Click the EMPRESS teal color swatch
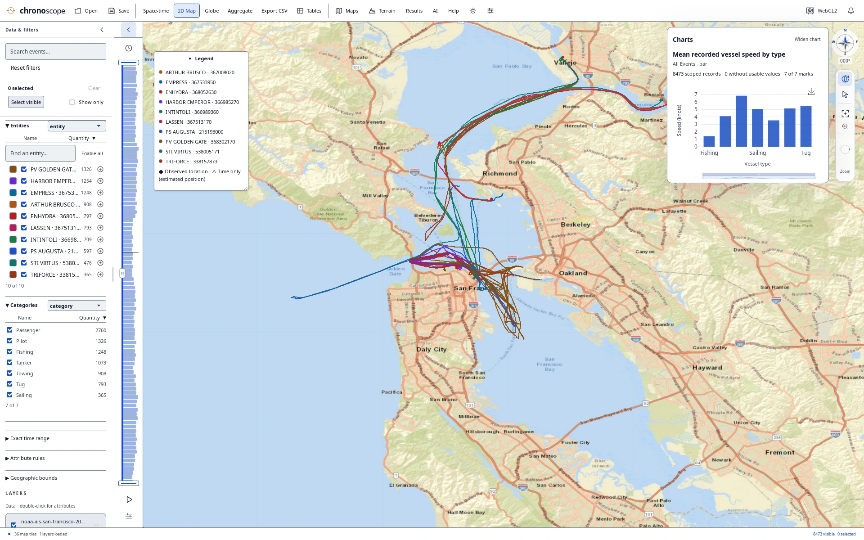 click(13, 193)
